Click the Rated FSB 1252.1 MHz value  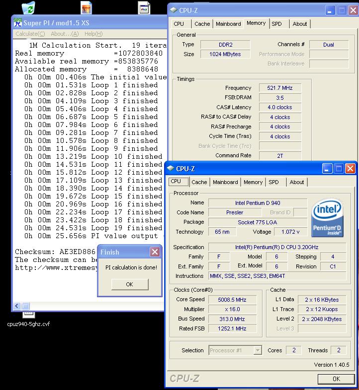pos(232,328)
